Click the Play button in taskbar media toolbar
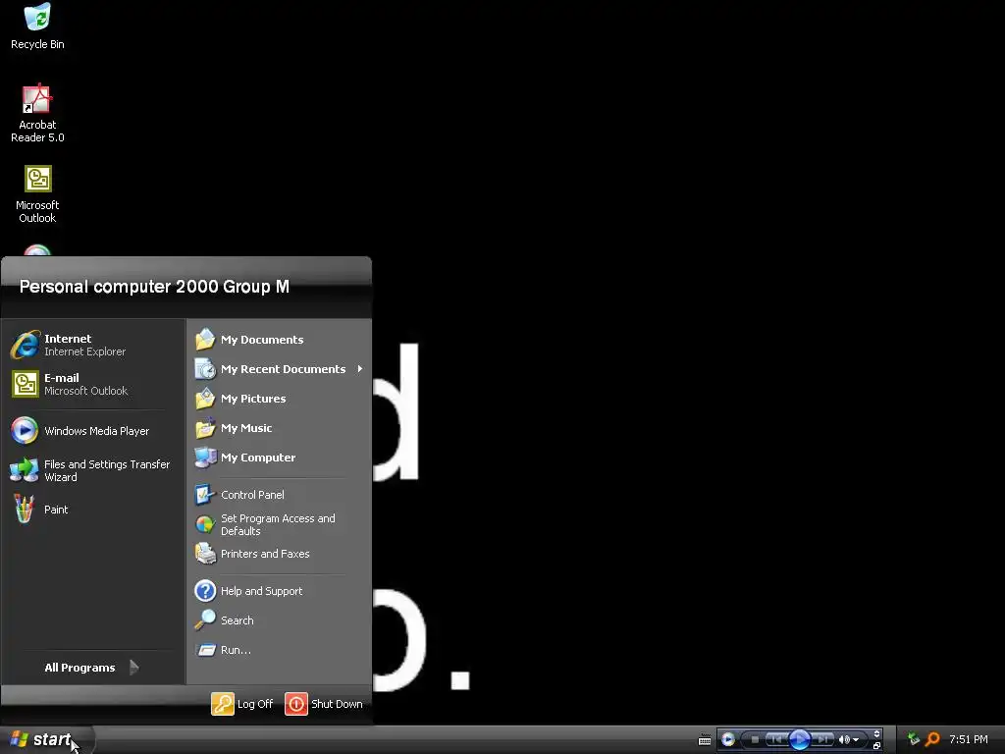This screenshot has height=754, width=1005. click(799, 739)
